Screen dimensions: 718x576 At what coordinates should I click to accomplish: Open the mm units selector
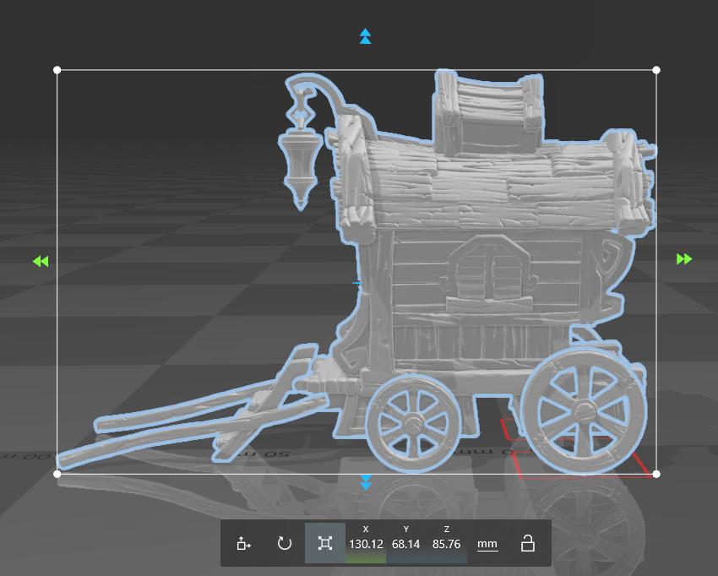tap(487, 544)
